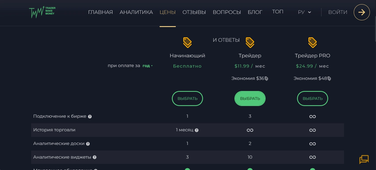Click the ВОЙТИ login link
This screenshot has width=376, height=170.
(338, 12)
